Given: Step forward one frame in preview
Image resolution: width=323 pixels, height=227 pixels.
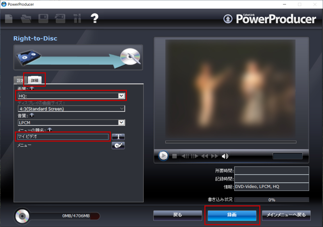Looking at the screenshot, I should (195, 156).
